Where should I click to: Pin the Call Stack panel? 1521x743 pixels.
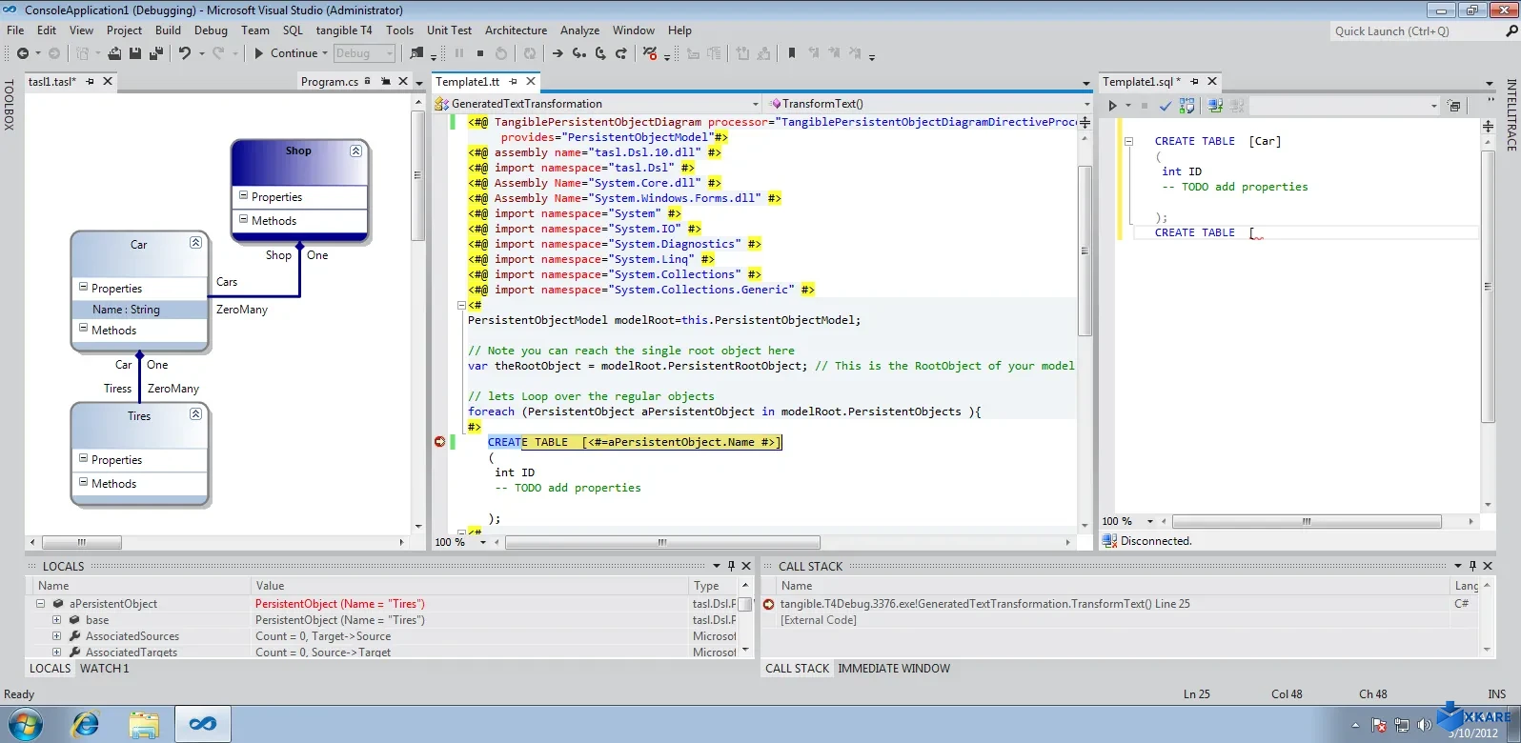[1472, 566]
